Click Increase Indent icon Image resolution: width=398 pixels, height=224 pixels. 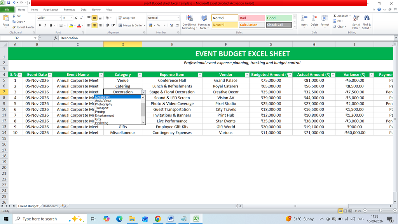click(x=113, y=25)
